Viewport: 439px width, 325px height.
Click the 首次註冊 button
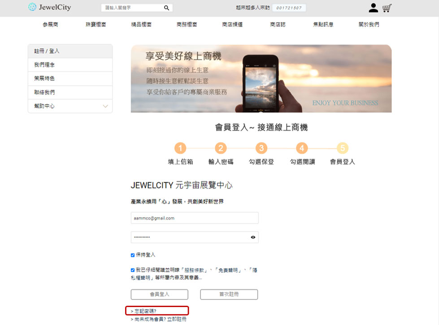click(229, 294)
